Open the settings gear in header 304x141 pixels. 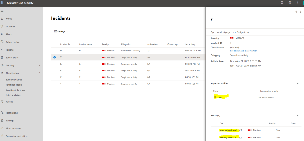[x=290, y=3]
